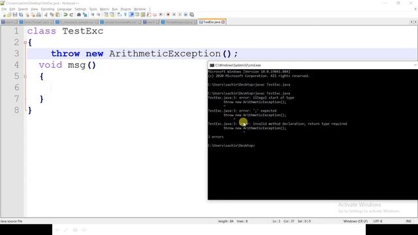Close the TestExc.java tab

pos(223,22)
